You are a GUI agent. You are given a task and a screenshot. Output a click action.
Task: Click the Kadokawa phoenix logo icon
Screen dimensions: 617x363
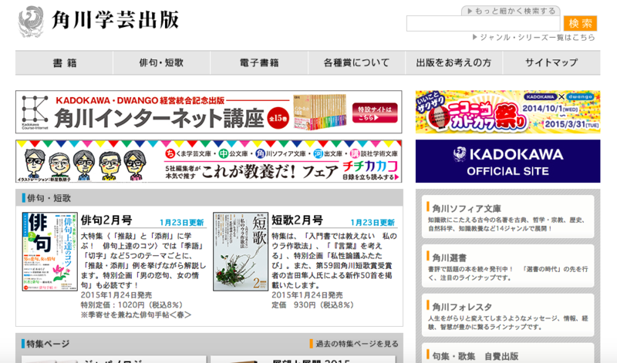pyautogui.click(x=31, y=22)
